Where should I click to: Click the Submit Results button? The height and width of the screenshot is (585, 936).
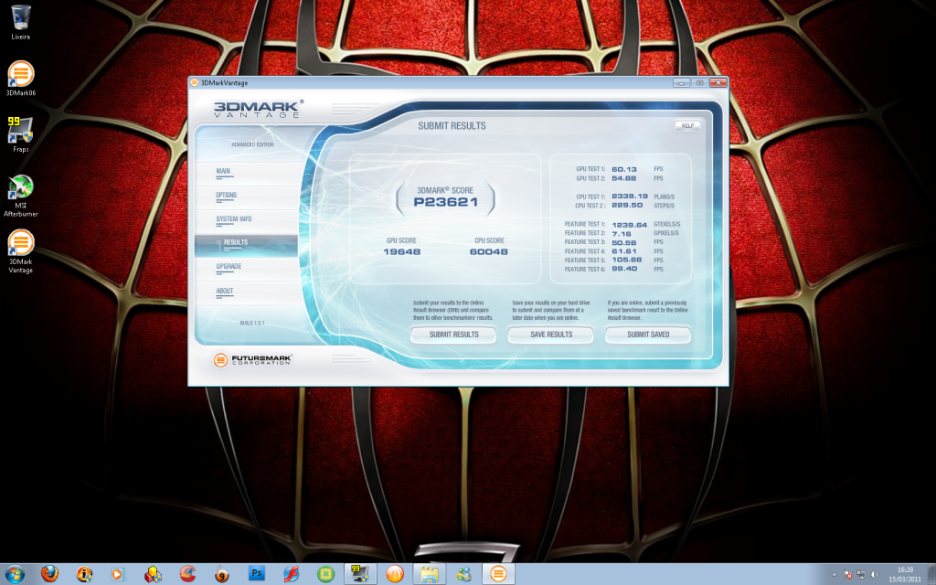click(453, 335)
